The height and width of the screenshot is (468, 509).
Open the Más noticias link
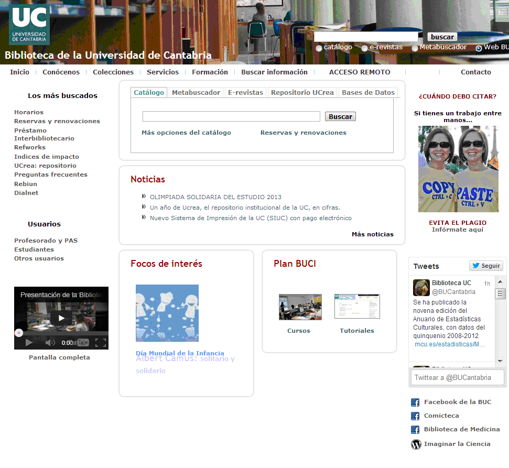[372, 234]
